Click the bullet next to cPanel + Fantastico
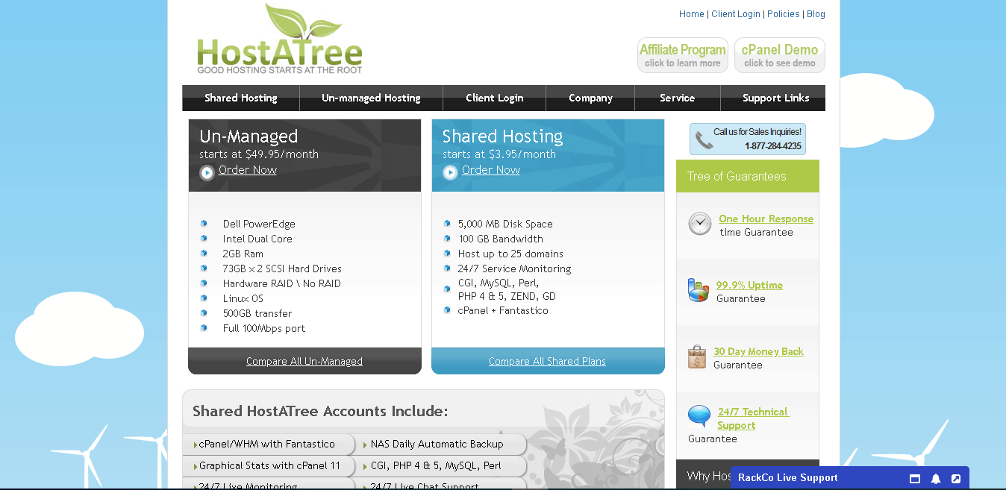Screen dimensions: 1006x490 click(447, 310)
